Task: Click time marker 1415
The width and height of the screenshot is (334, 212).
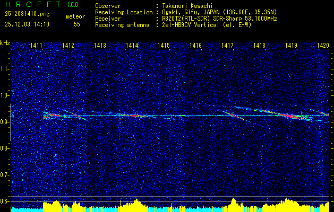Action: (164, 46)
